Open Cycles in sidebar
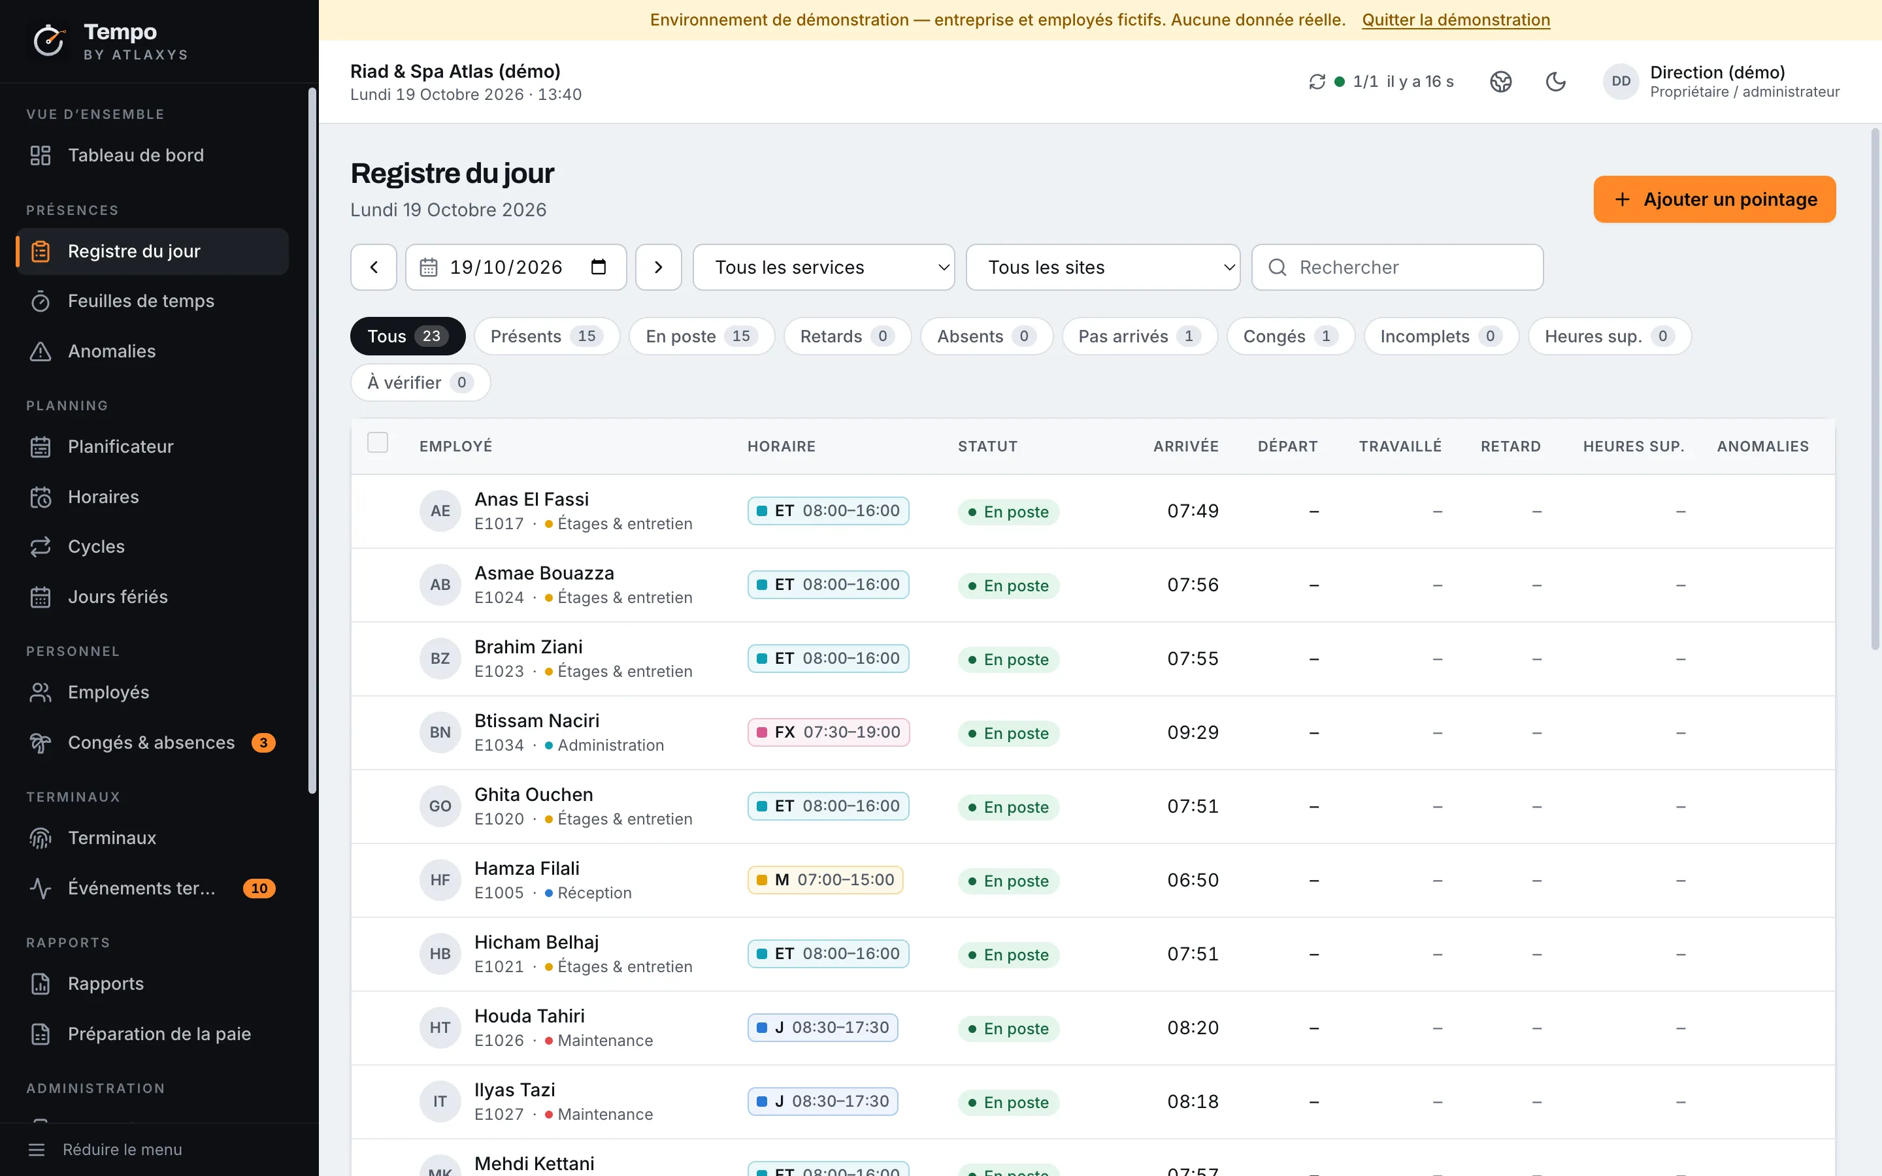This screenshot has height=1176, width=1882. pyautogui.click(x=152, y=547)
